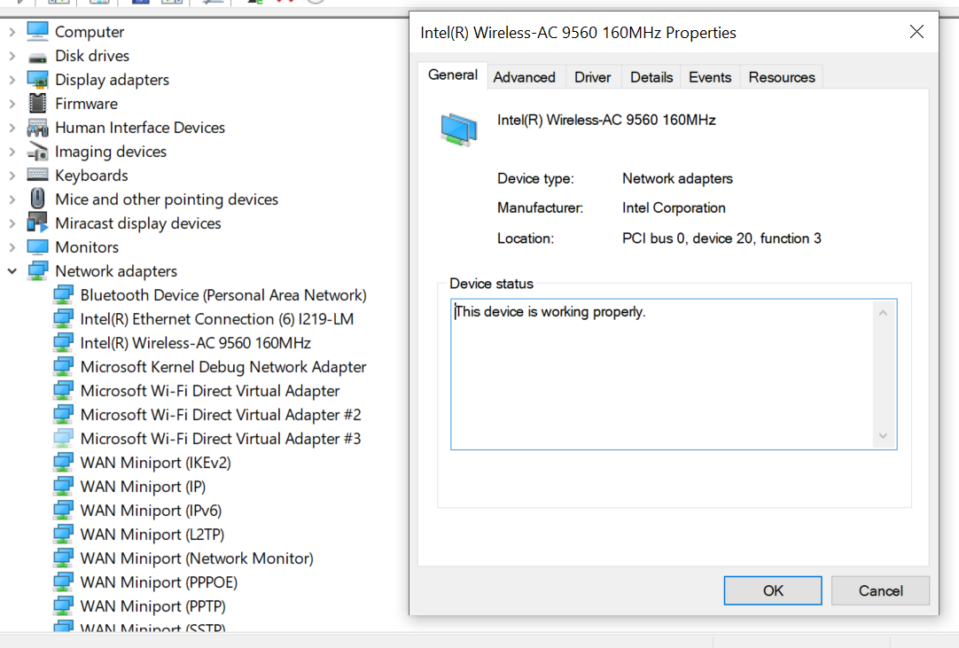Click the Monitors icon
This screenshot has width=959, height=648.
(x=37, y=246)
